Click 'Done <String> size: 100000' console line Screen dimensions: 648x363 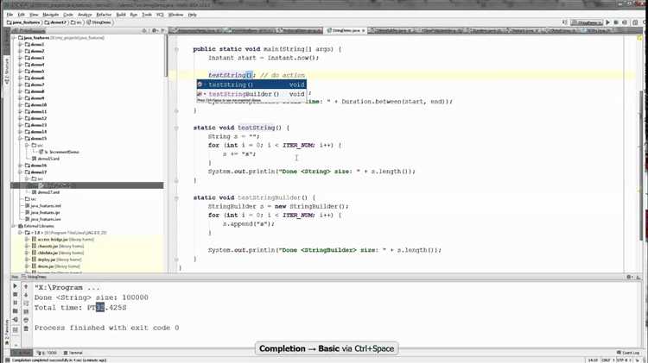(91, 297)
